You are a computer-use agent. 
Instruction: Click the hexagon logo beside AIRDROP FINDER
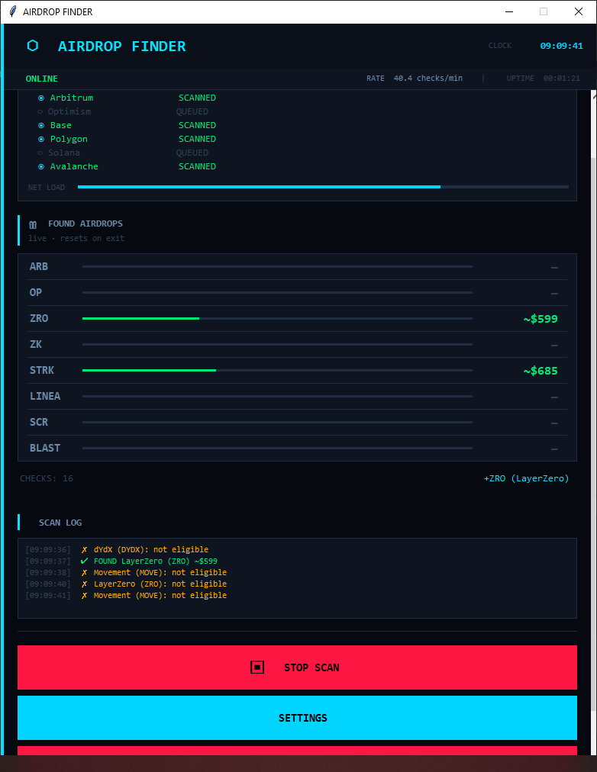click(x=33, y=46)
